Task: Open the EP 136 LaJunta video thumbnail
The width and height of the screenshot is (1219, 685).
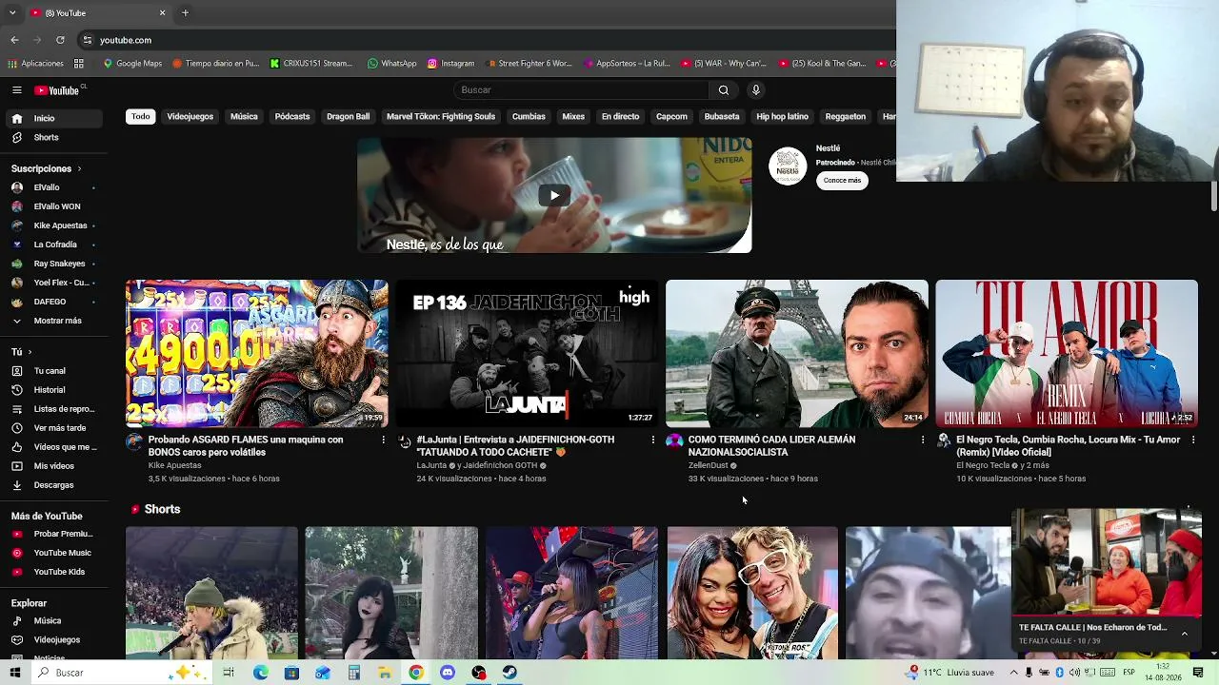Action: pos(527,353)
